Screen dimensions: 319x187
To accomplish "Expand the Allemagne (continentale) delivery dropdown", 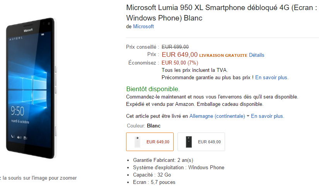I will pos(217,116).
